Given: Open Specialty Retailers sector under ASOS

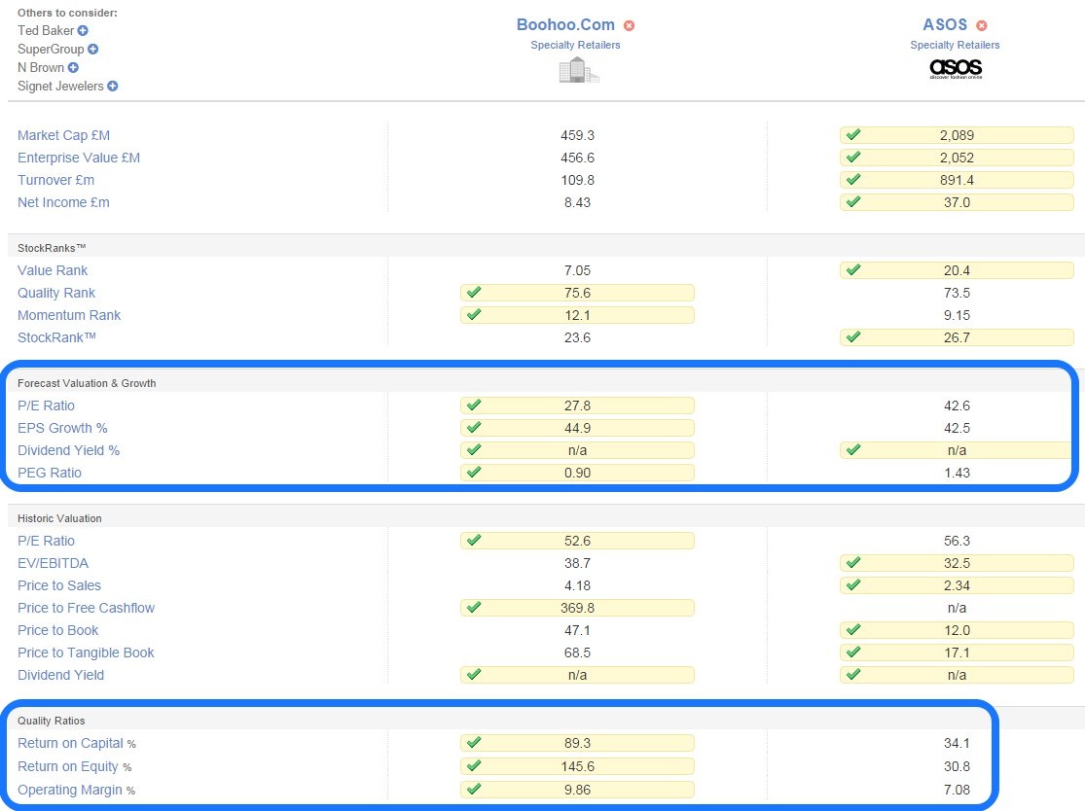Looking at the screenshot, I should click(955, 45).
